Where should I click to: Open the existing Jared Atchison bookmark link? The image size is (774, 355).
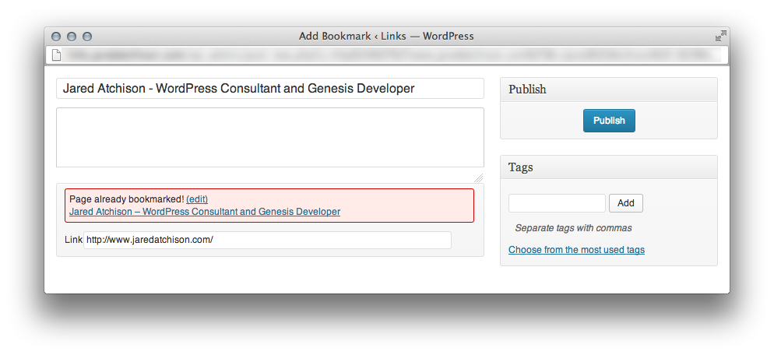tap(205, 212)
